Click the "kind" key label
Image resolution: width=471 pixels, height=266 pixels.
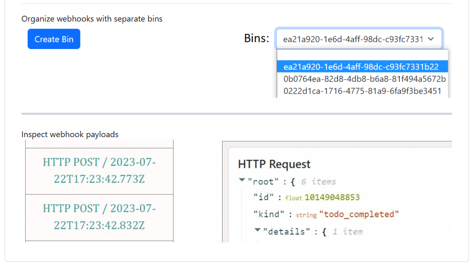point(269,214)
